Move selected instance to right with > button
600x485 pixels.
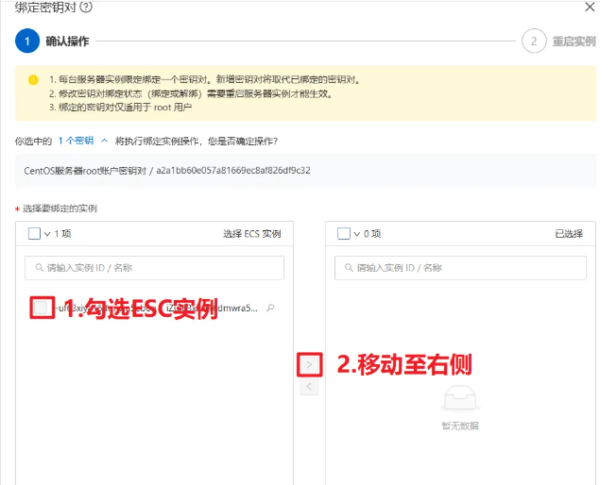(x=309, y=364)
